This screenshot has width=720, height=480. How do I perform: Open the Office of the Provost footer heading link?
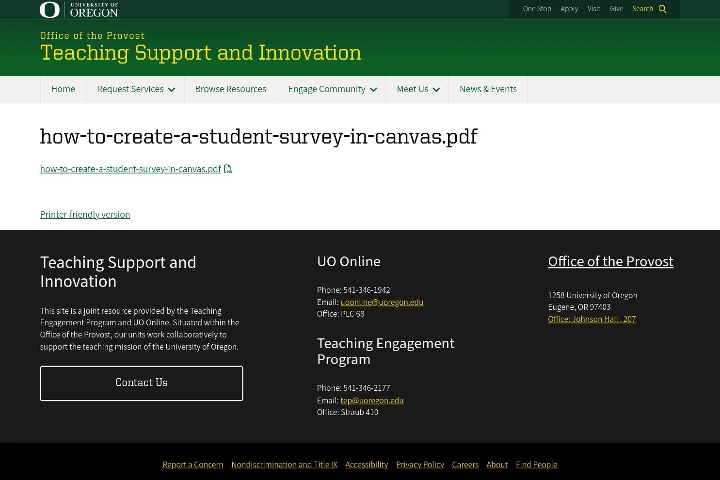tap(610, 261)
